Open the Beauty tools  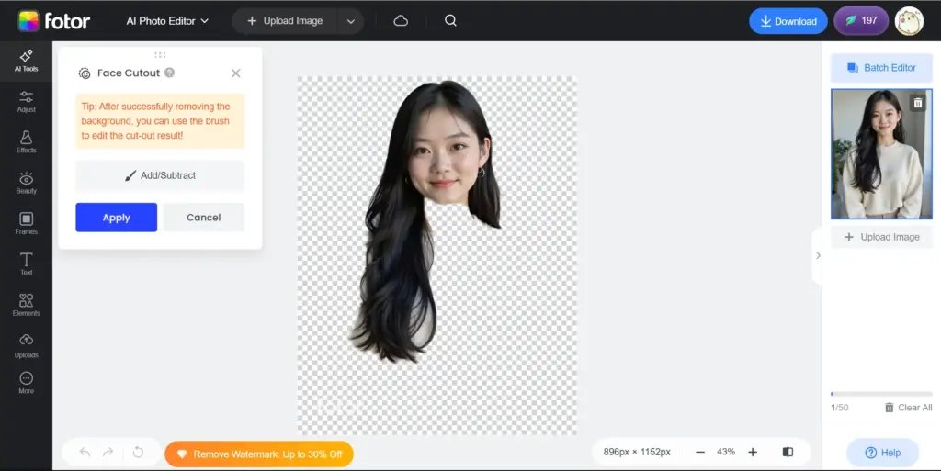pos(26,183)
